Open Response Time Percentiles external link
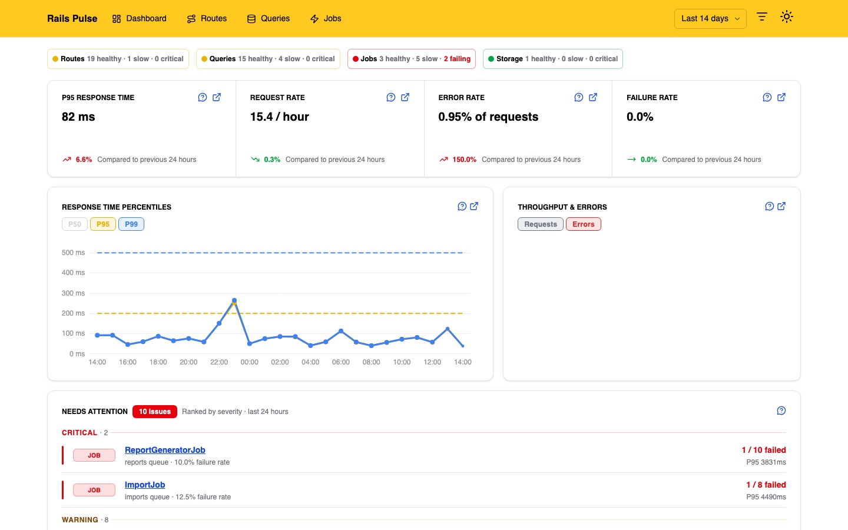The image size is (848, 530). point(474,206)
